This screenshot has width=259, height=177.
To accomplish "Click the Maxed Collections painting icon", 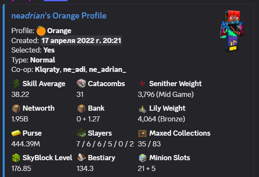I will pos(142,134).
